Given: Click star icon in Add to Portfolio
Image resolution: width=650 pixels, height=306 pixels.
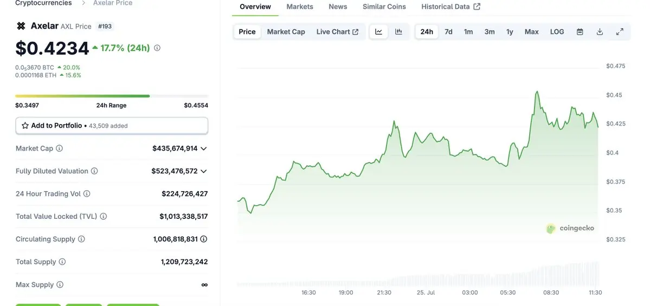Looking at the screenshot, I should pyautogui.click(x=25, y=126).
